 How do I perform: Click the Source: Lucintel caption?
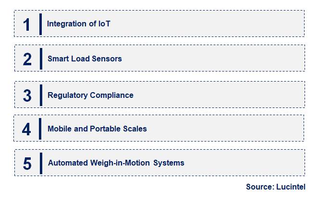[x=276, y=187]
